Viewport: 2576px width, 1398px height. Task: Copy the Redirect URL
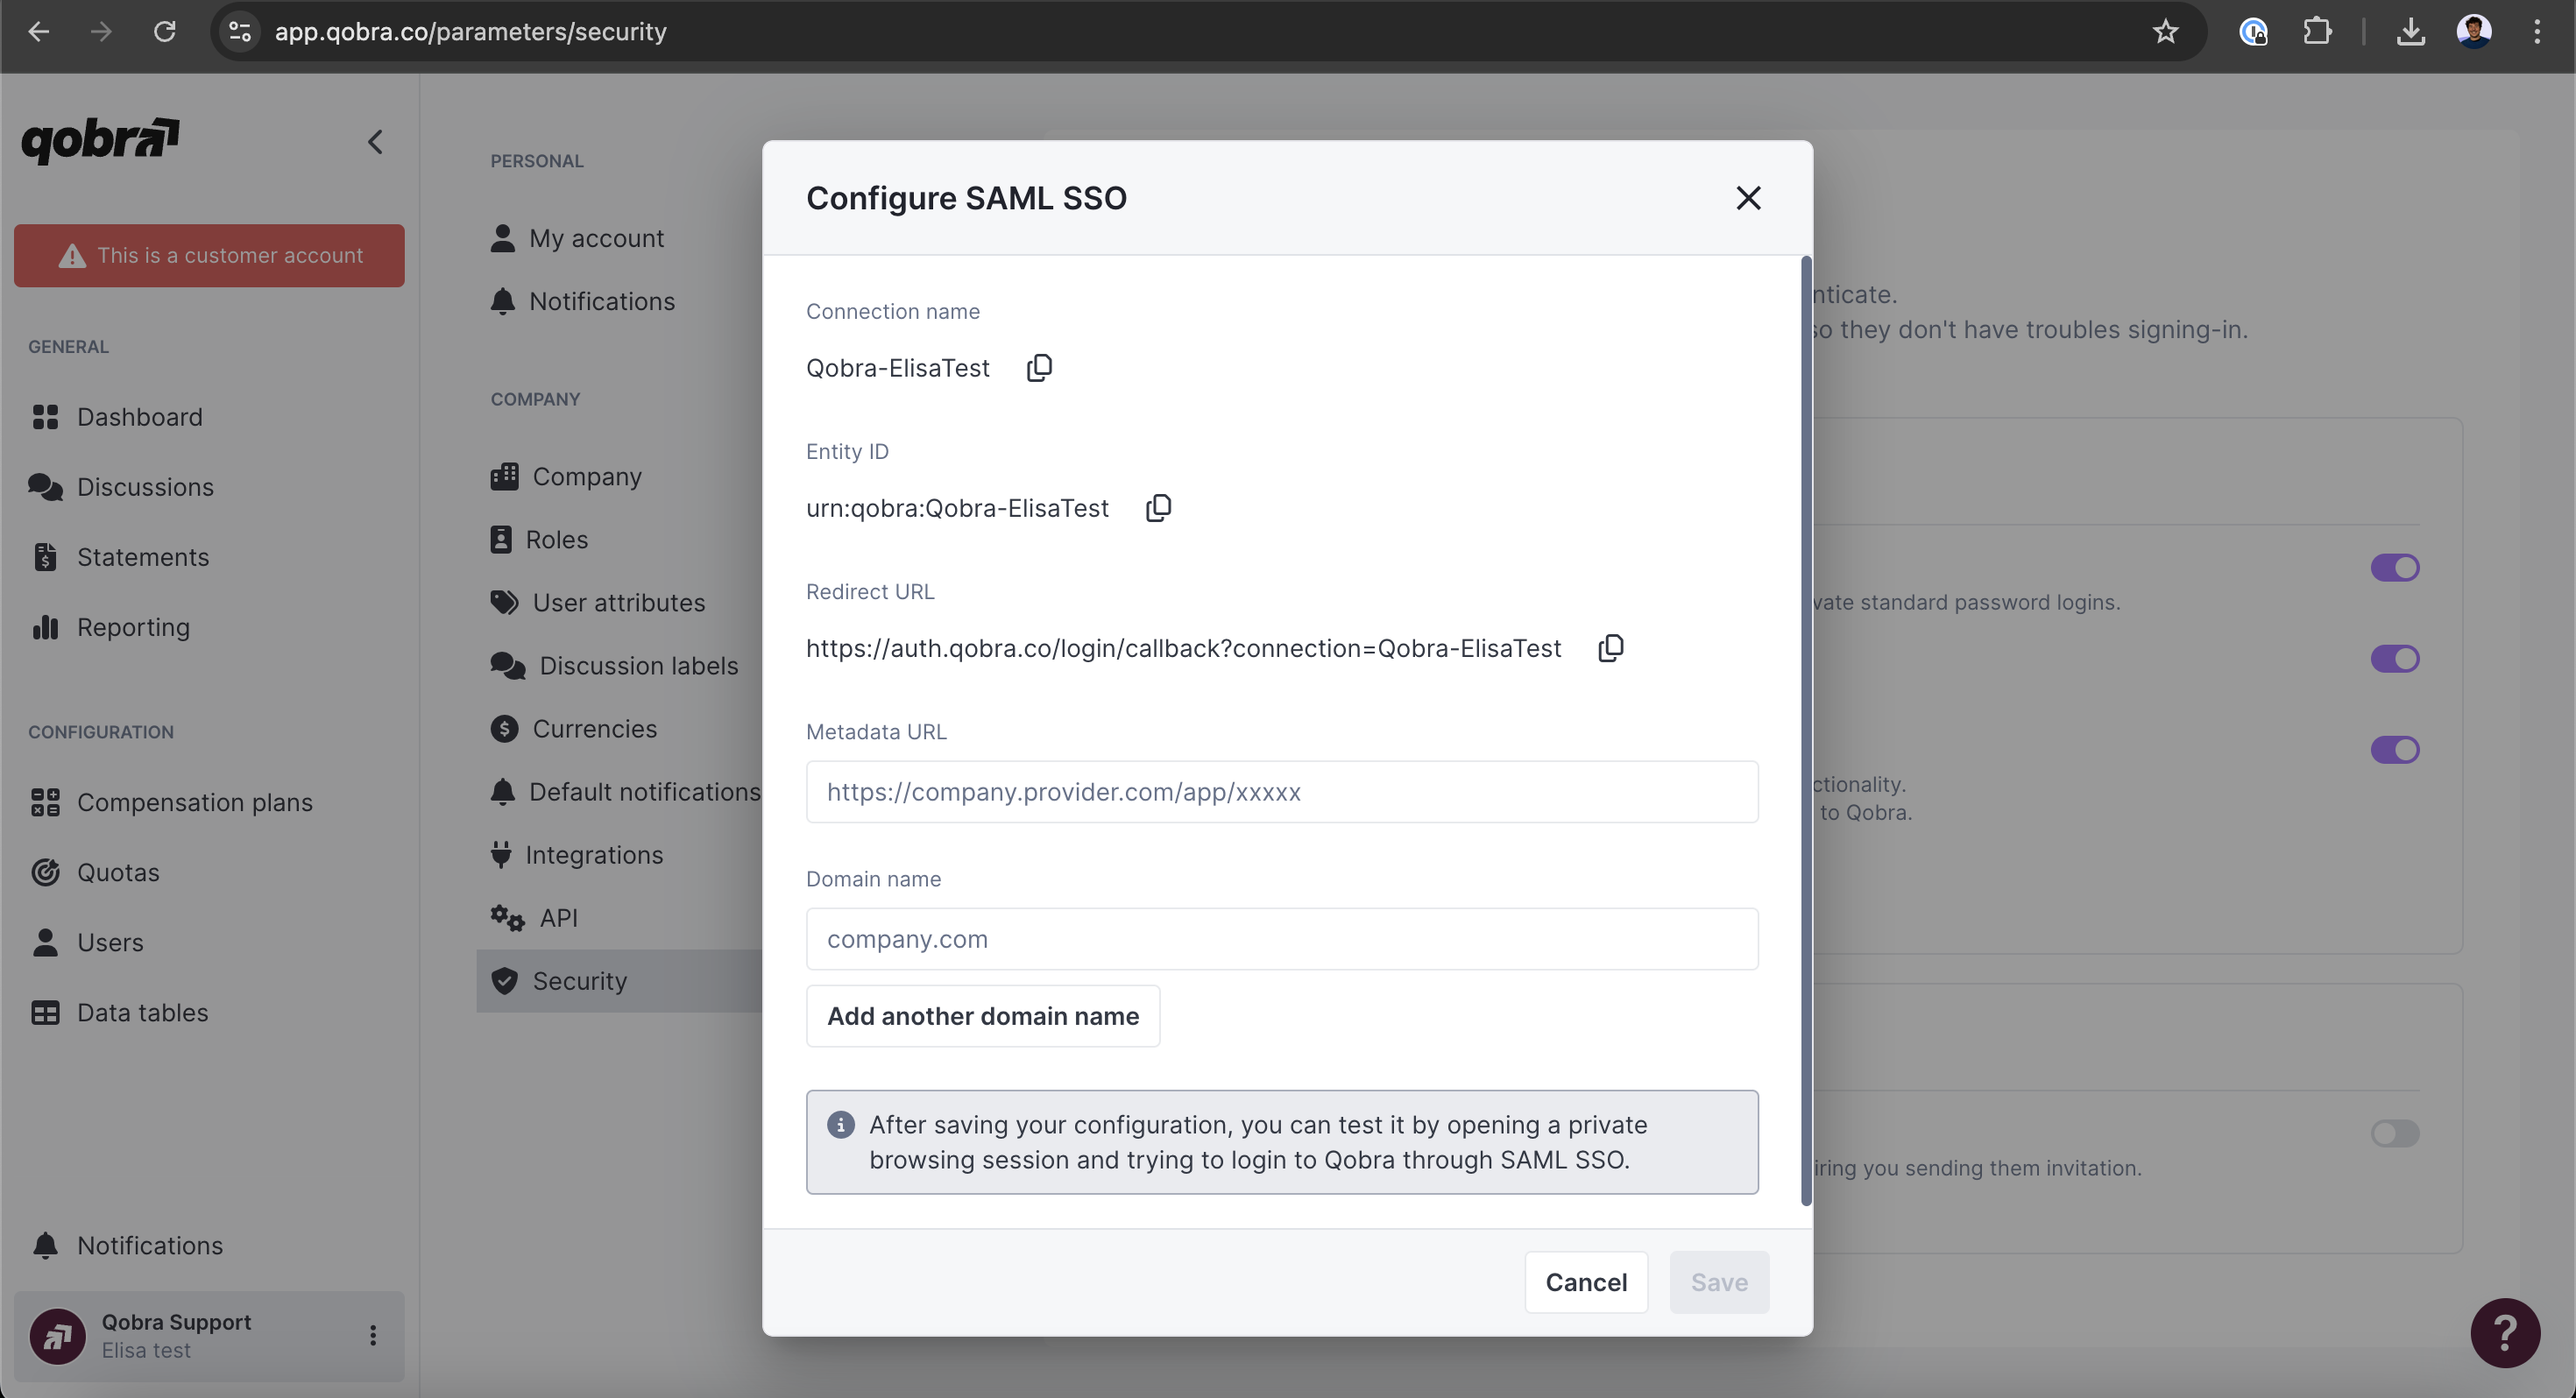(x=1610, y=648)
